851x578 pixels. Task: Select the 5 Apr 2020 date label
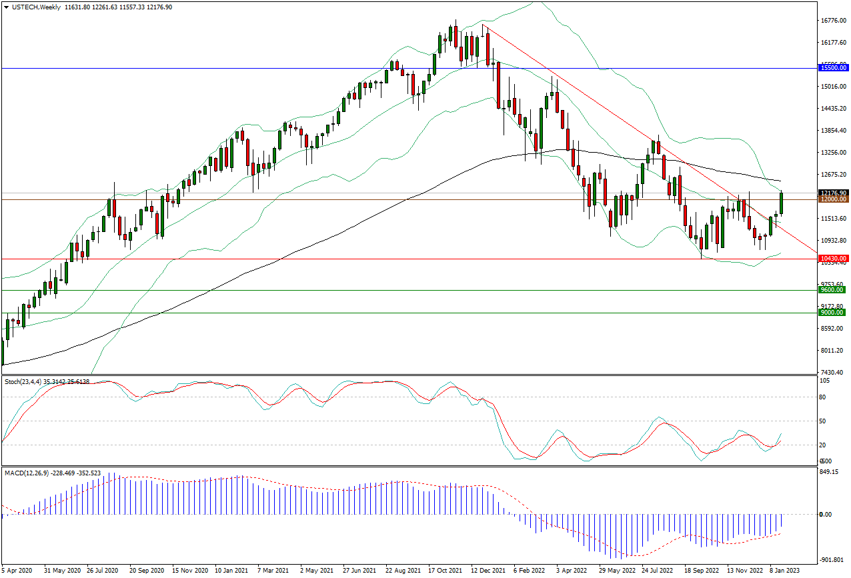(x=17, y=571)
